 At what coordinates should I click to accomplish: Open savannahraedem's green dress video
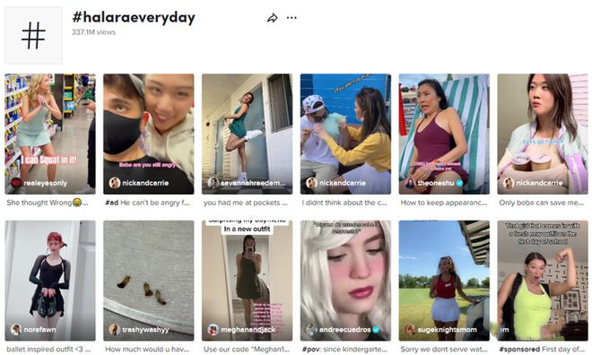(x=247, y=134)
